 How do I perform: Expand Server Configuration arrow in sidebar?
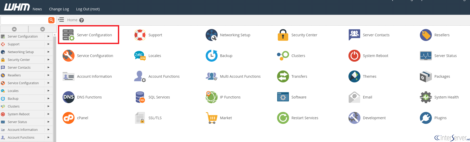pos(48,36)
